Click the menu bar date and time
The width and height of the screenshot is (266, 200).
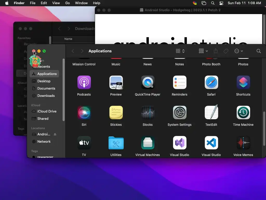click(244, 3)
